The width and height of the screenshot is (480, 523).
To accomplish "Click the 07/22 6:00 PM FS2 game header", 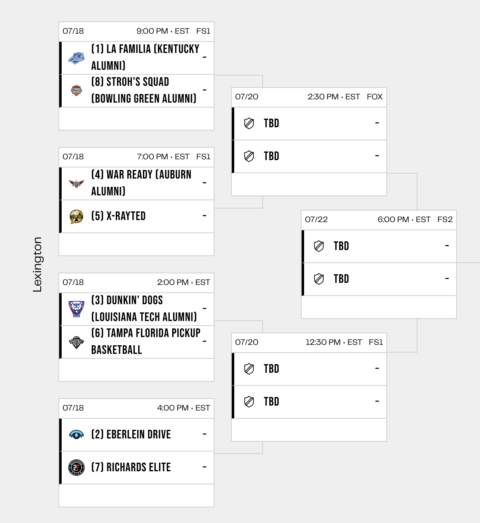I will [378, 220].
